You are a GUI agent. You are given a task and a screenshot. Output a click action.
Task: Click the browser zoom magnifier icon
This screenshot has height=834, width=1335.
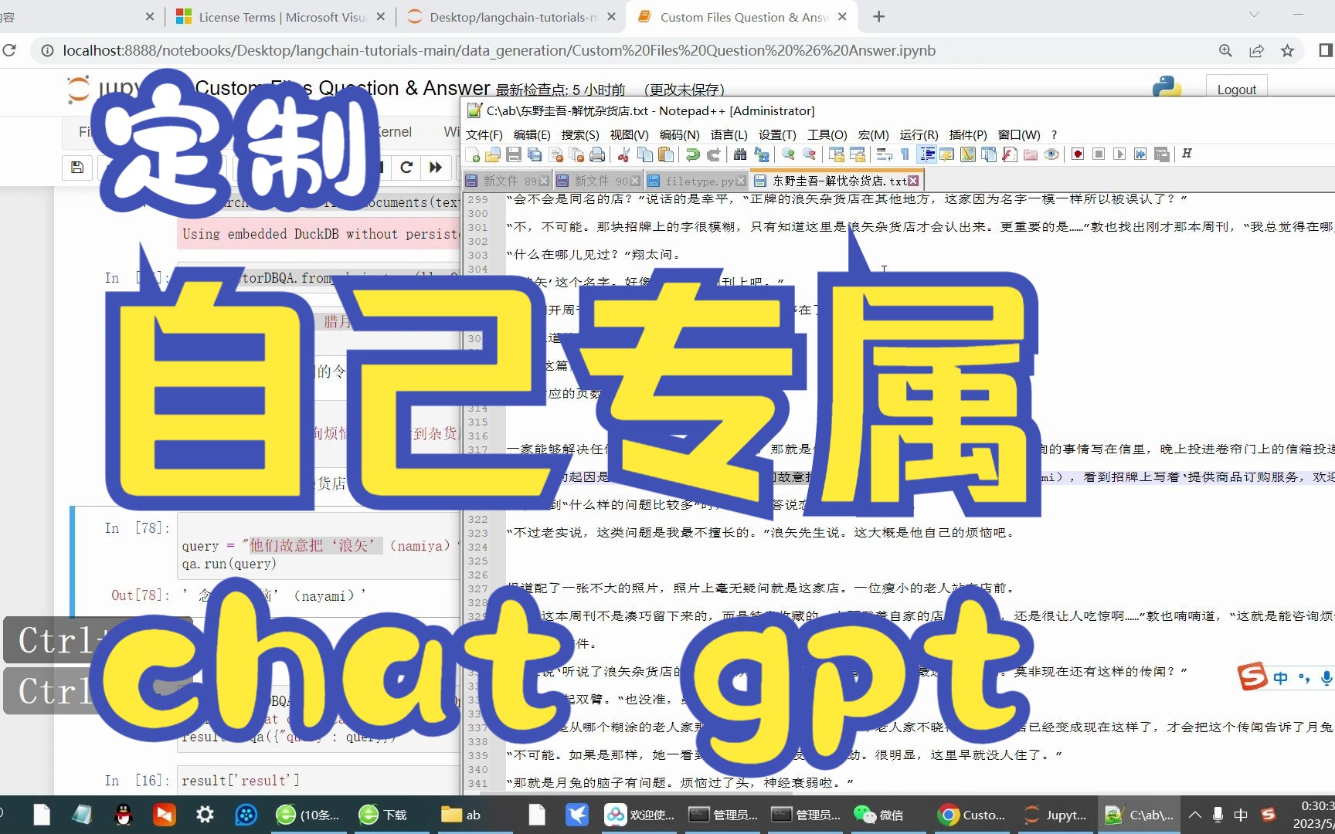[1225, 50]
